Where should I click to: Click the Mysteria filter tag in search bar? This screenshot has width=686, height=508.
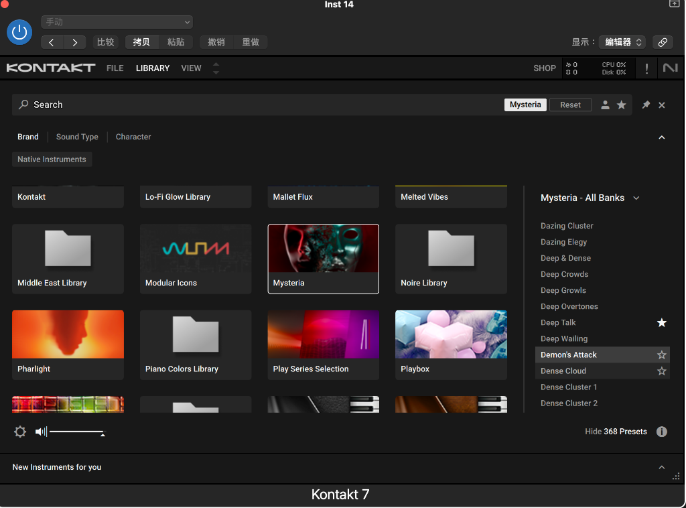pyautogui.click(x=525, y=105)
